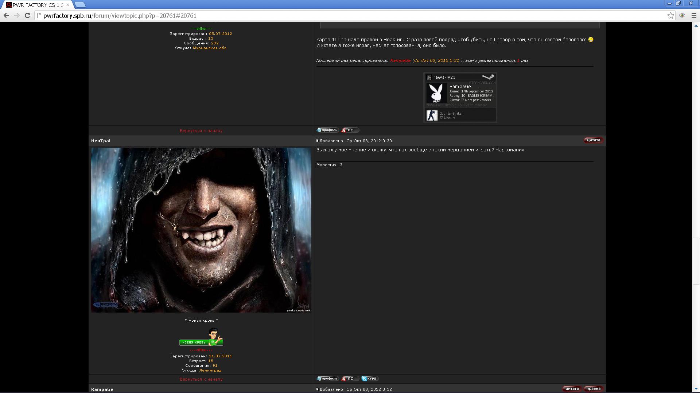Edit RampaGe's post with правка button
The image size is (700, 393).
(x=593, y=389)
